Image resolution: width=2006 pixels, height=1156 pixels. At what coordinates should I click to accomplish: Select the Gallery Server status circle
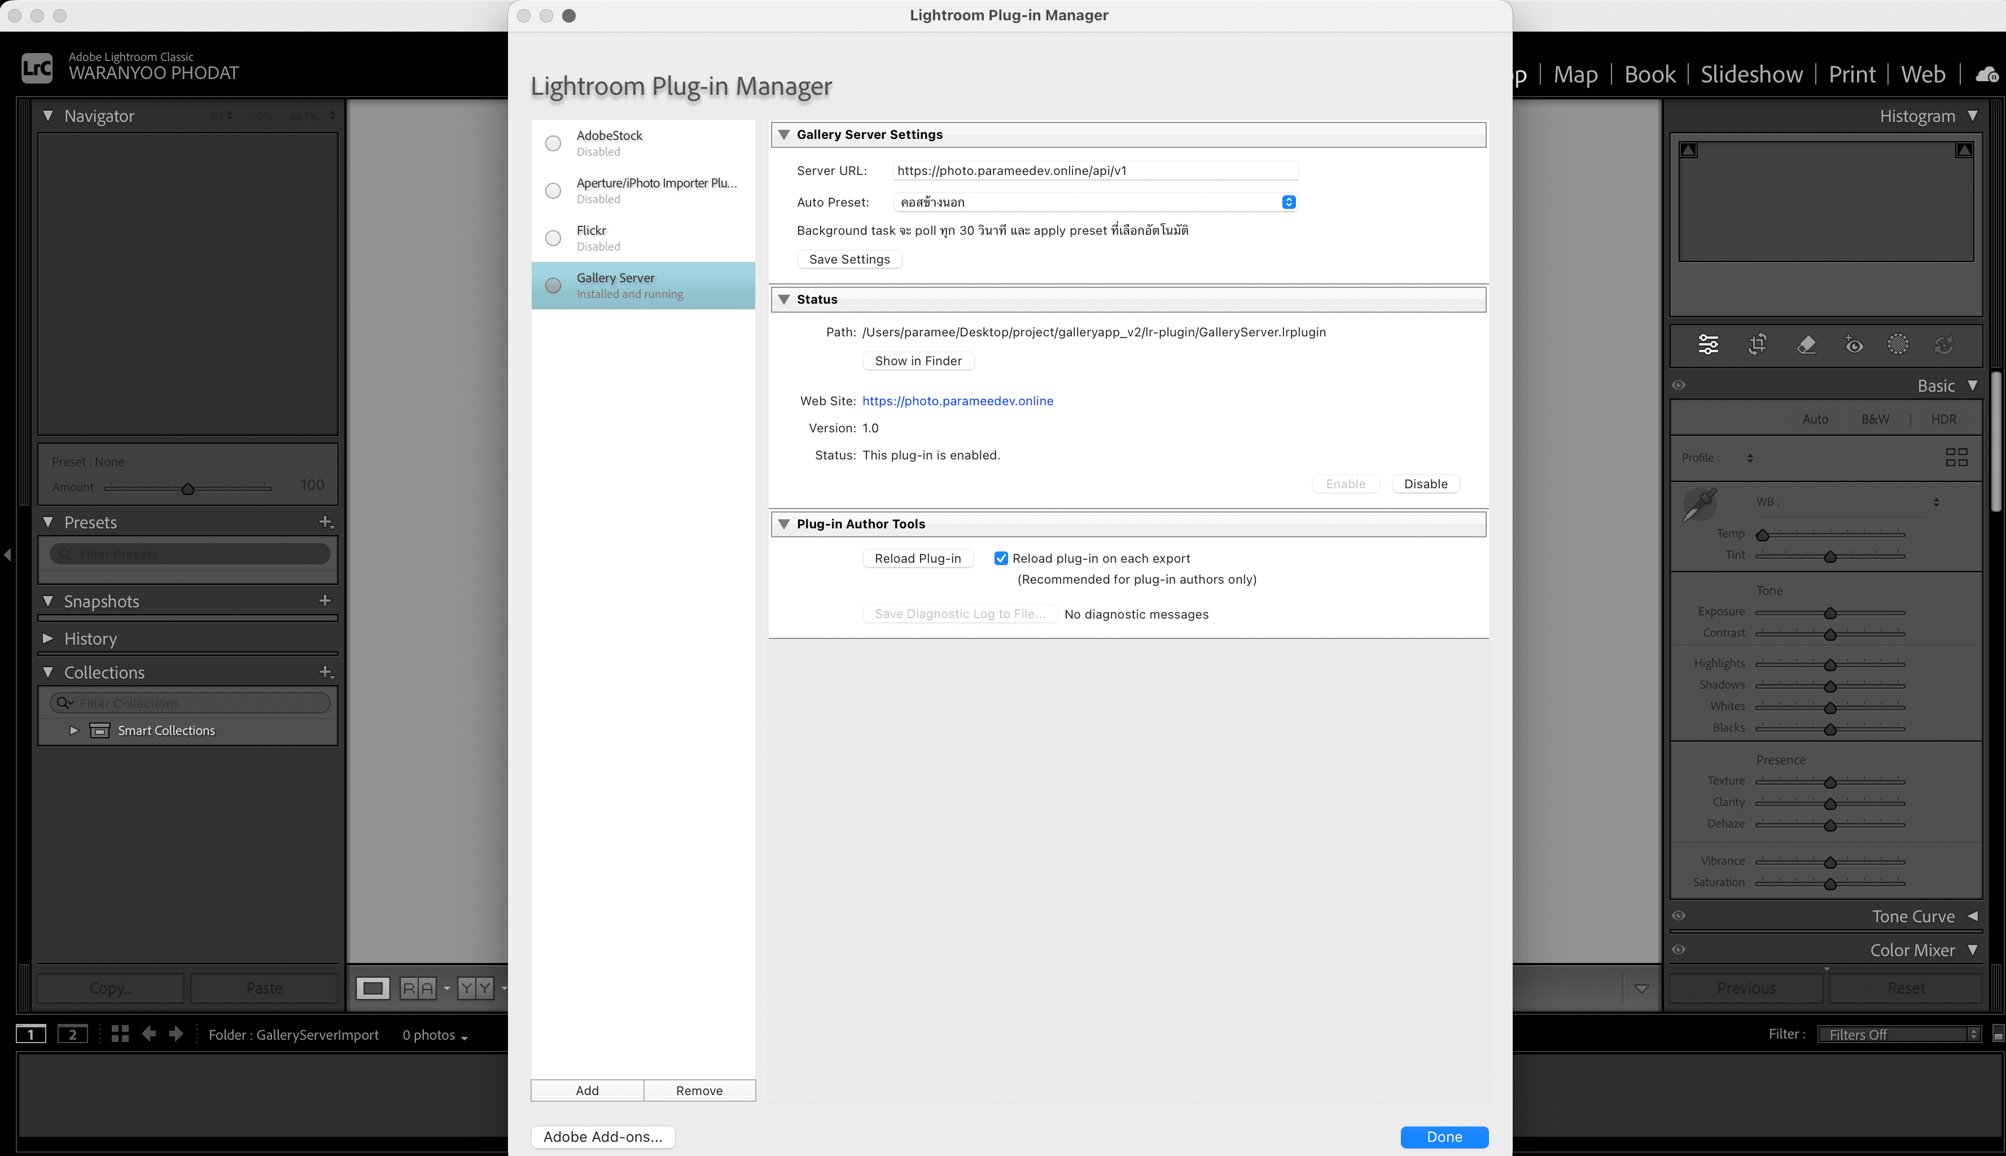[x=553, y=285]
